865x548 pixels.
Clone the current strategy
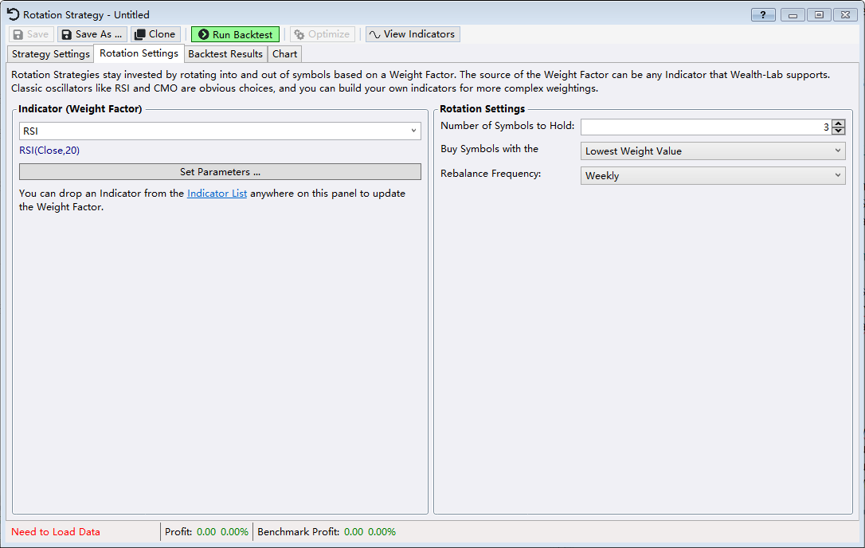click(x=155, y=34)
